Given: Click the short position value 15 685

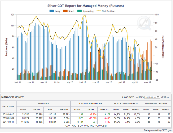Looking at the screenshot, I should click(x=39, y=122).
